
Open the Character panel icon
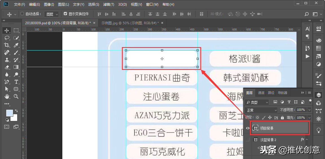point(308,29)
